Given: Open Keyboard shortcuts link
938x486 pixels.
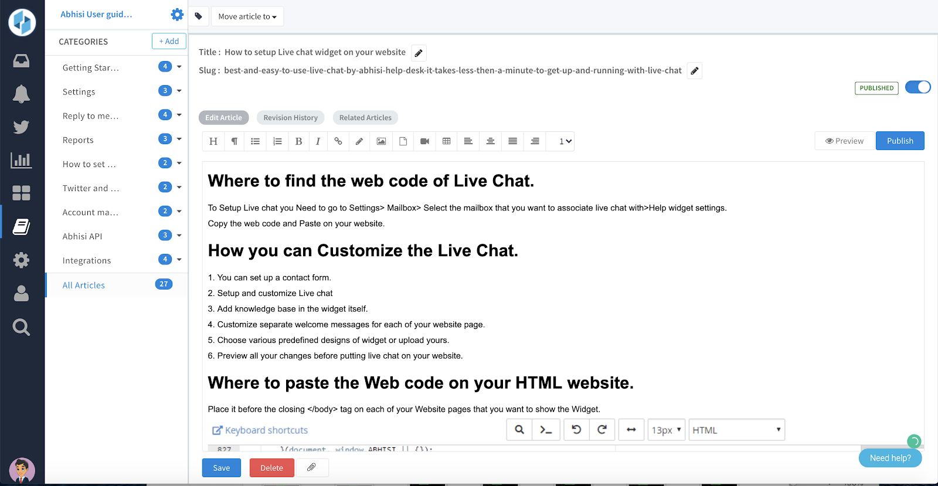Looking at the screenshot, I should [x=260, y=430].
